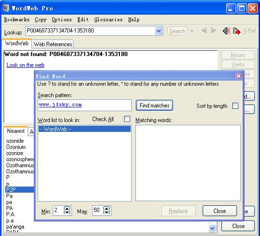
Task: Select the Nearest tab
Action: click(x=16, y=131)
